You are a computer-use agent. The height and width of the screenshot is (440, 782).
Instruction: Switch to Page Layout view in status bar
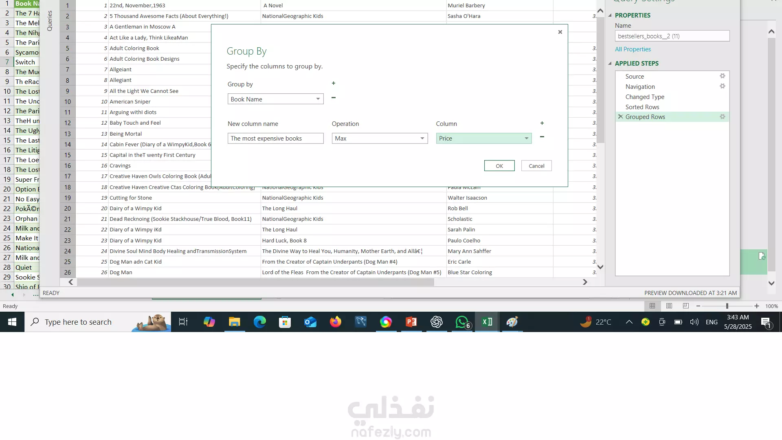[x=669, y=306]
